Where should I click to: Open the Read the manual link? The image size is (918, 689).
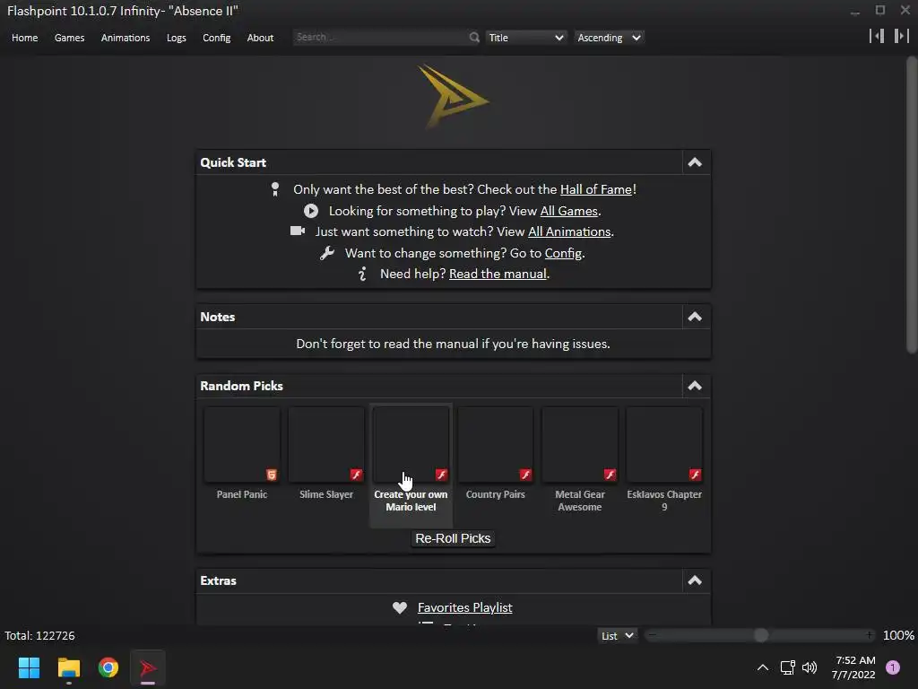point(498,274)
